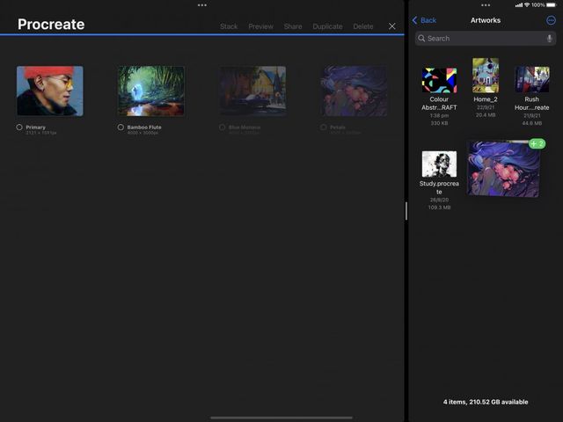Tap the home indicator bar at bottom
Image resolution: width=563 pixels, height=422 pixels.
coord(281,418)
